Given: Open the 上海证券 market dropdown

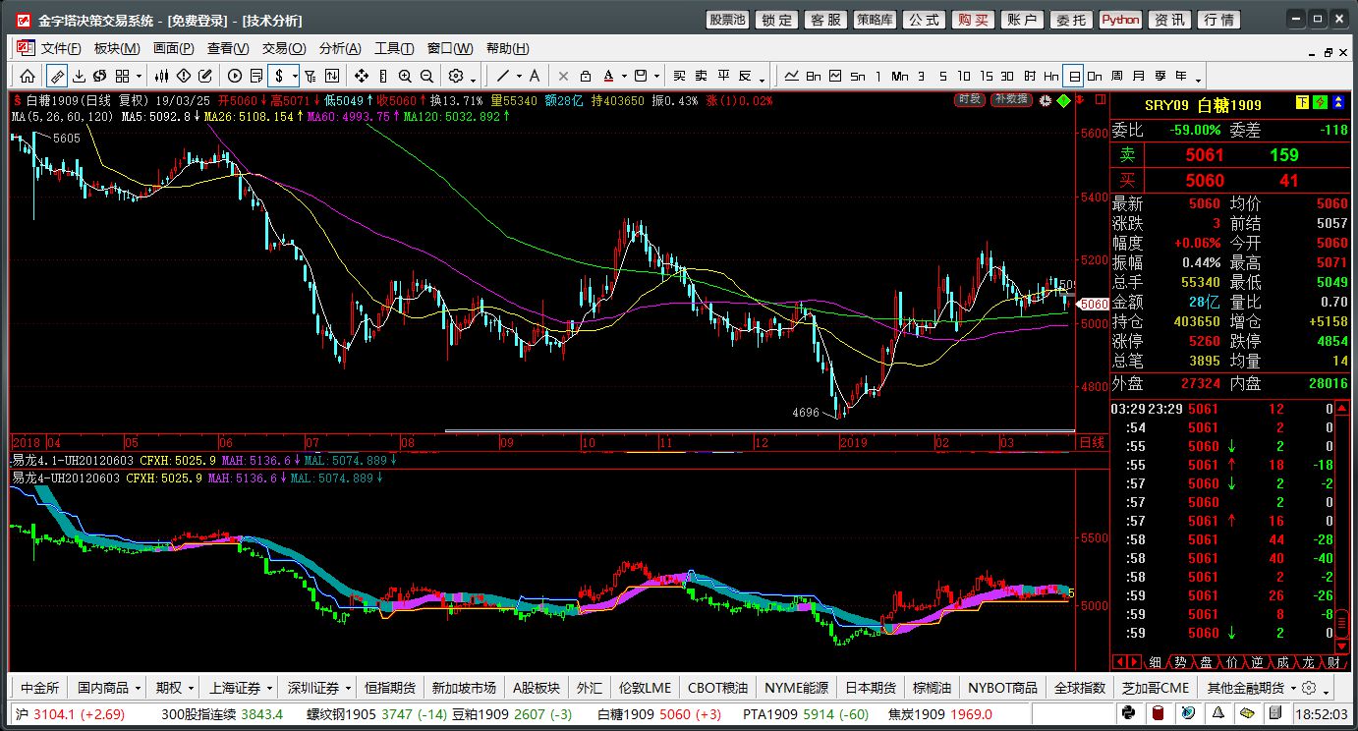Looking at the screenshot, I should [240, 688].
